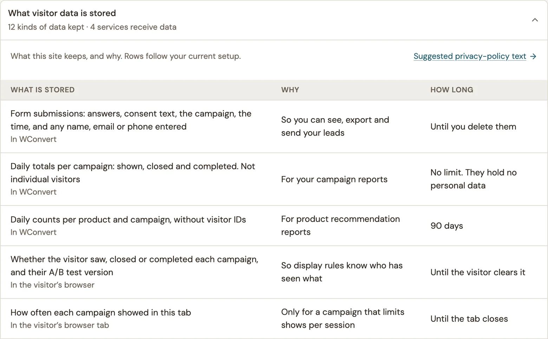Open the Suggested privacy-policy text link
This screenshot has width=548, height=339.
(x=470, y=56)
